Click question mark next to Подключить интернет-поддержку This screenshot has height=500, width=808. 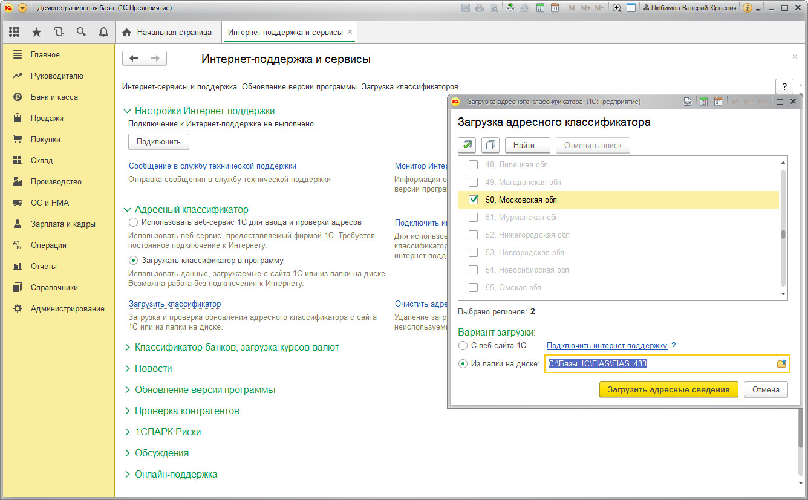673,346
